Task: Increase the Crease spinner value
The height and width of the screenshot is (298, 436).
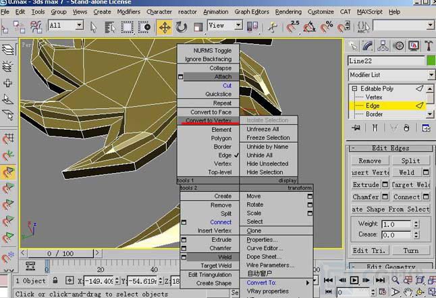Action: tap(416, 233)
